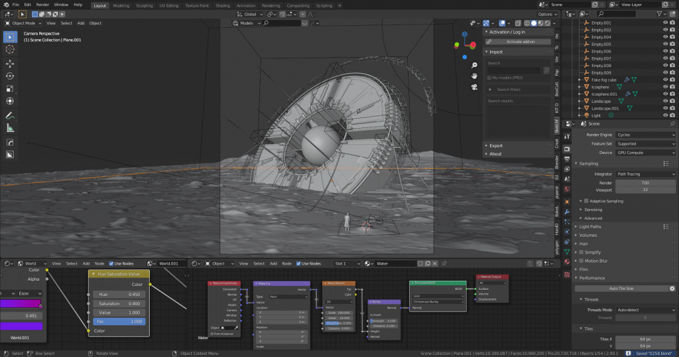Open Threads Mode Auto-detect dropdown
The height and width of the screenshot is (357, 679).
645,310
